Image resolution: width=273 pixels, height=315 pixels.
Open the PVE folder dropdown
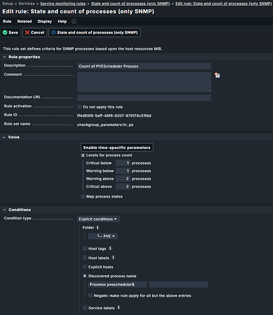click(103, 236)
